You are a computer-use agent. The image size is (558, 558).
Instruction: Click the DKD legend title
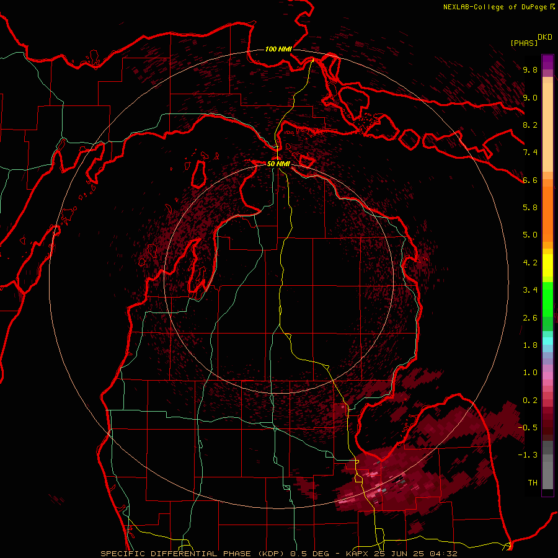(x=545, y=37)
